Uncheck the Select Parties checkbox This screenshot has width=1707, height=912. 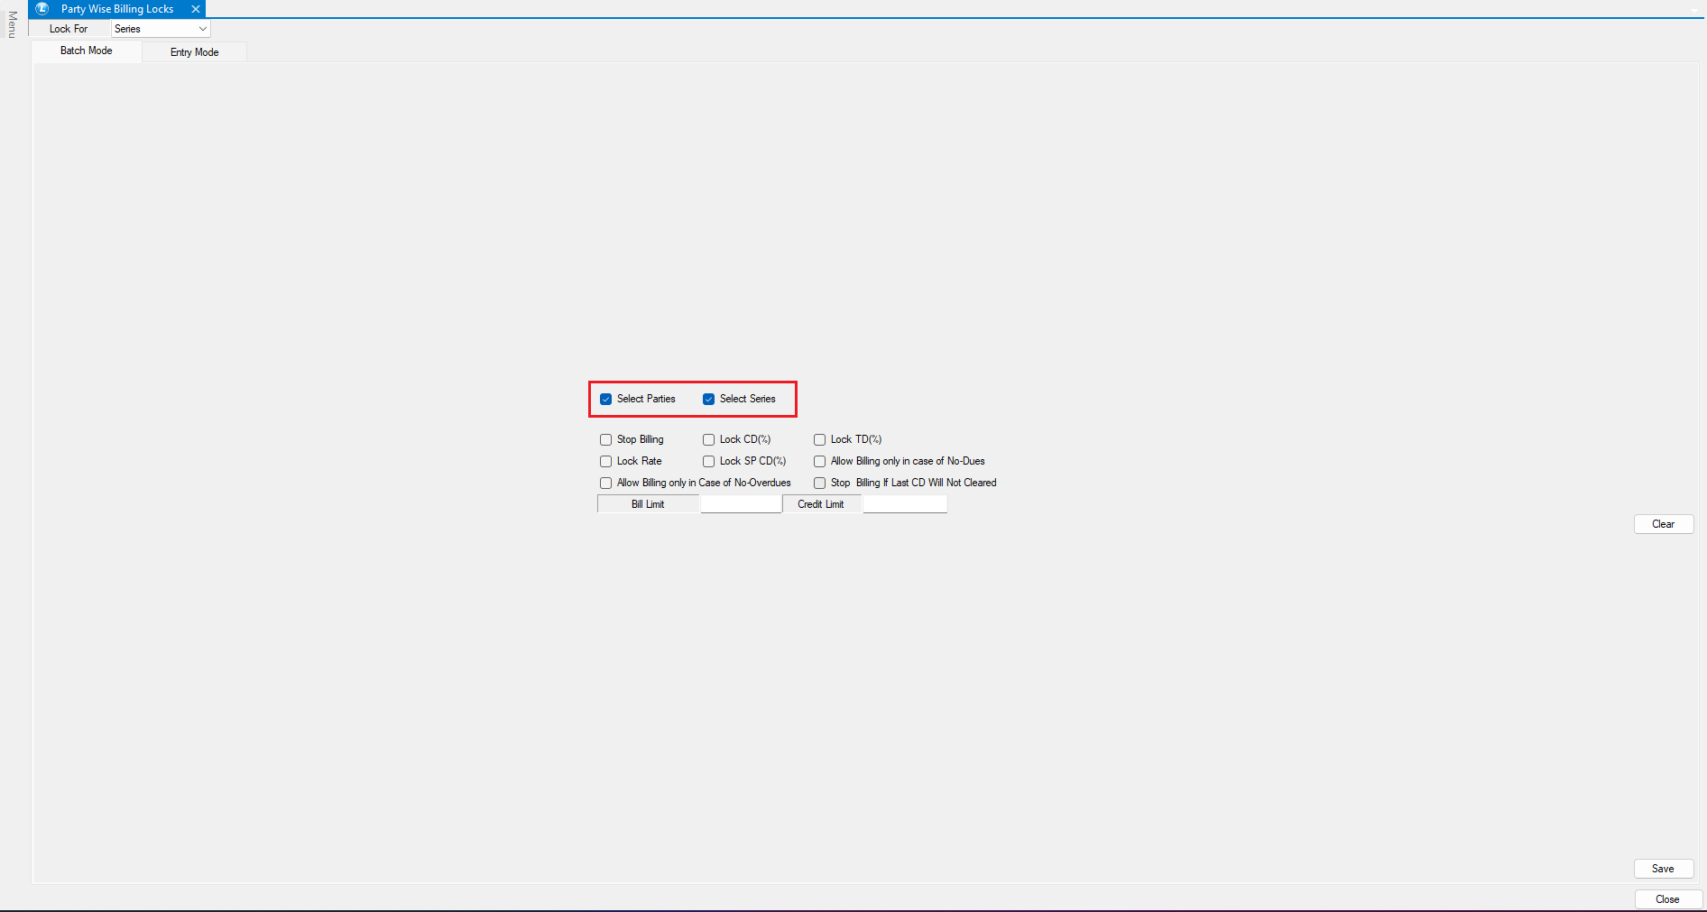click(606, 400)
